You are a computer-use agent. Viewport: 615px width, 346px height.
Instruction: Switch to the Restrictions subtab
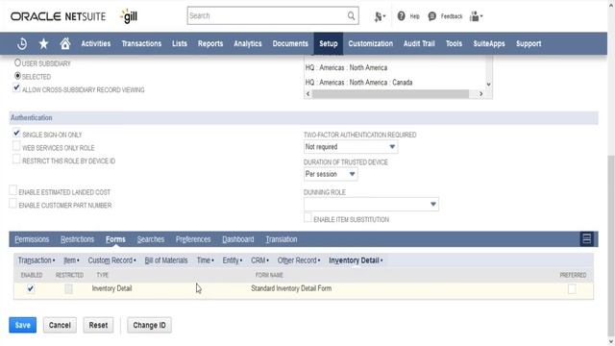pyautogui.click(x=77, y=239)
